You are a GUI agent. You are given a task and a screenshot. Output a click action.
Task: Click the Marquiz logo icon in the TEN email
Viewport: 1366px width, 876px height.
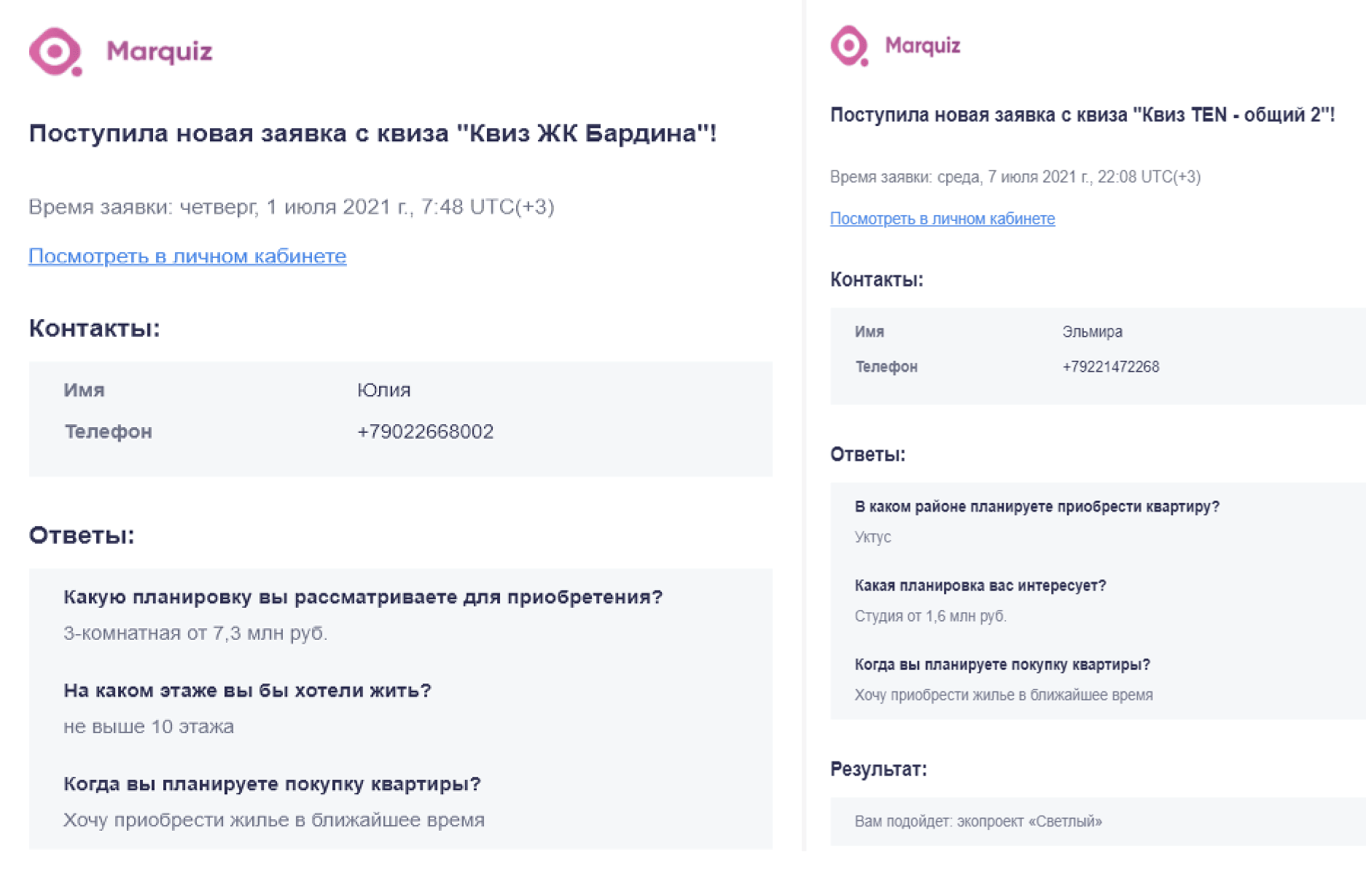pyautogui.click(x=849, y=46)
